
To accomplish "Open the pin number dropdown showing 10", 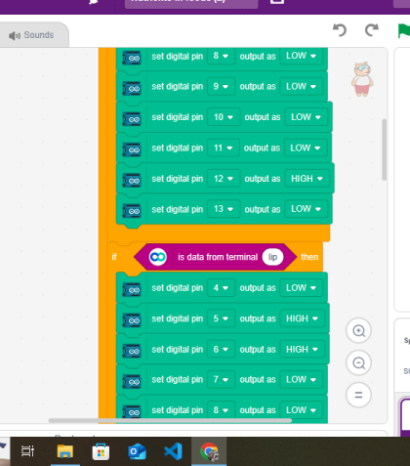I will [x=224, y=117].
